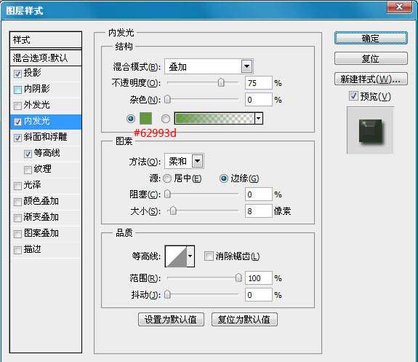Confirm with the 确定 button
This screenshot has width=418, height=362.
coord(371,38)
